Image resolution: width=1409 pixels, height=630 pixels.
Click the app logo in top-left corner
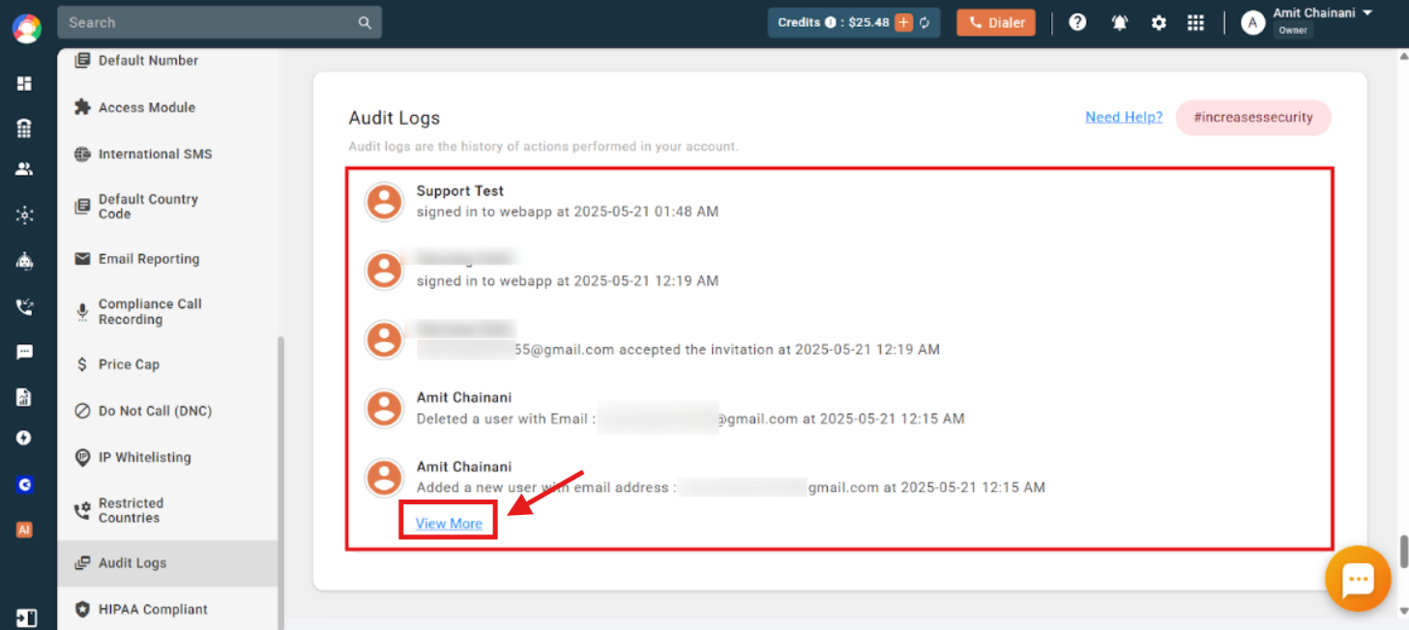tap(26, 27)
